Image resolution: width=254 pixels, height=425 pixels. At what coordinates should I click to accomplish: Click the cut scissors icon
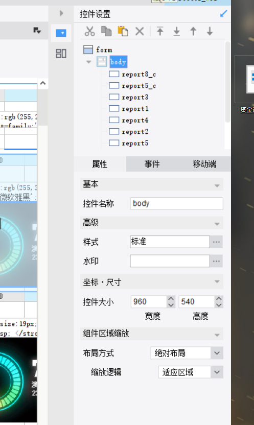tap(90, 31)
